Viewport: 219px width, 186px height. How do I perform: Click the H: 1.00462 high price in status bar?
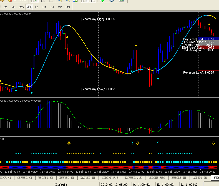[x=165, y=185]
